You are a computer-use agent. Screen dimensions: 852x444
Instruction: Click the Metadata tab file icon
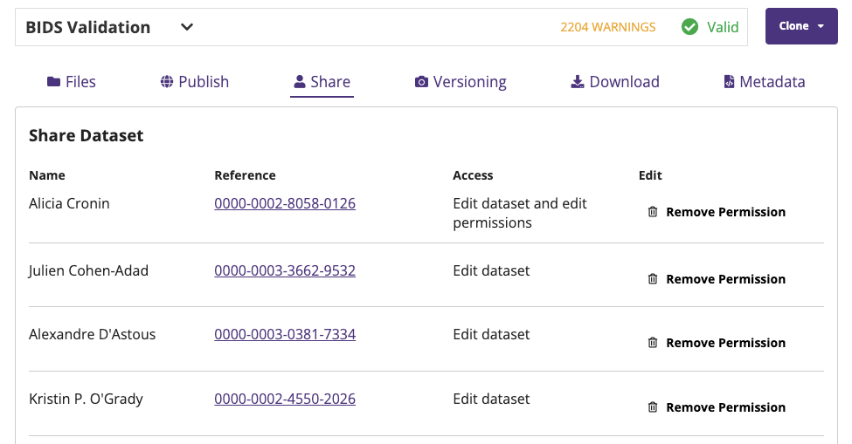coord(729,82)
